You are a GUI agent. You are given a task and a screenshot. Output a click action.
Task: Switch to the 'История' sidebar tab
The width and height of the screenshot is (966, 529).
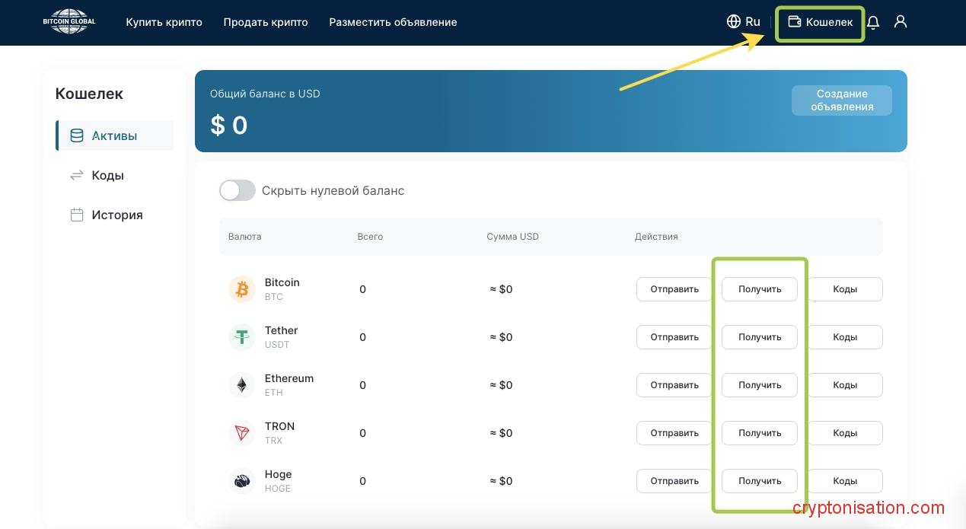click(x=116, y=215)
